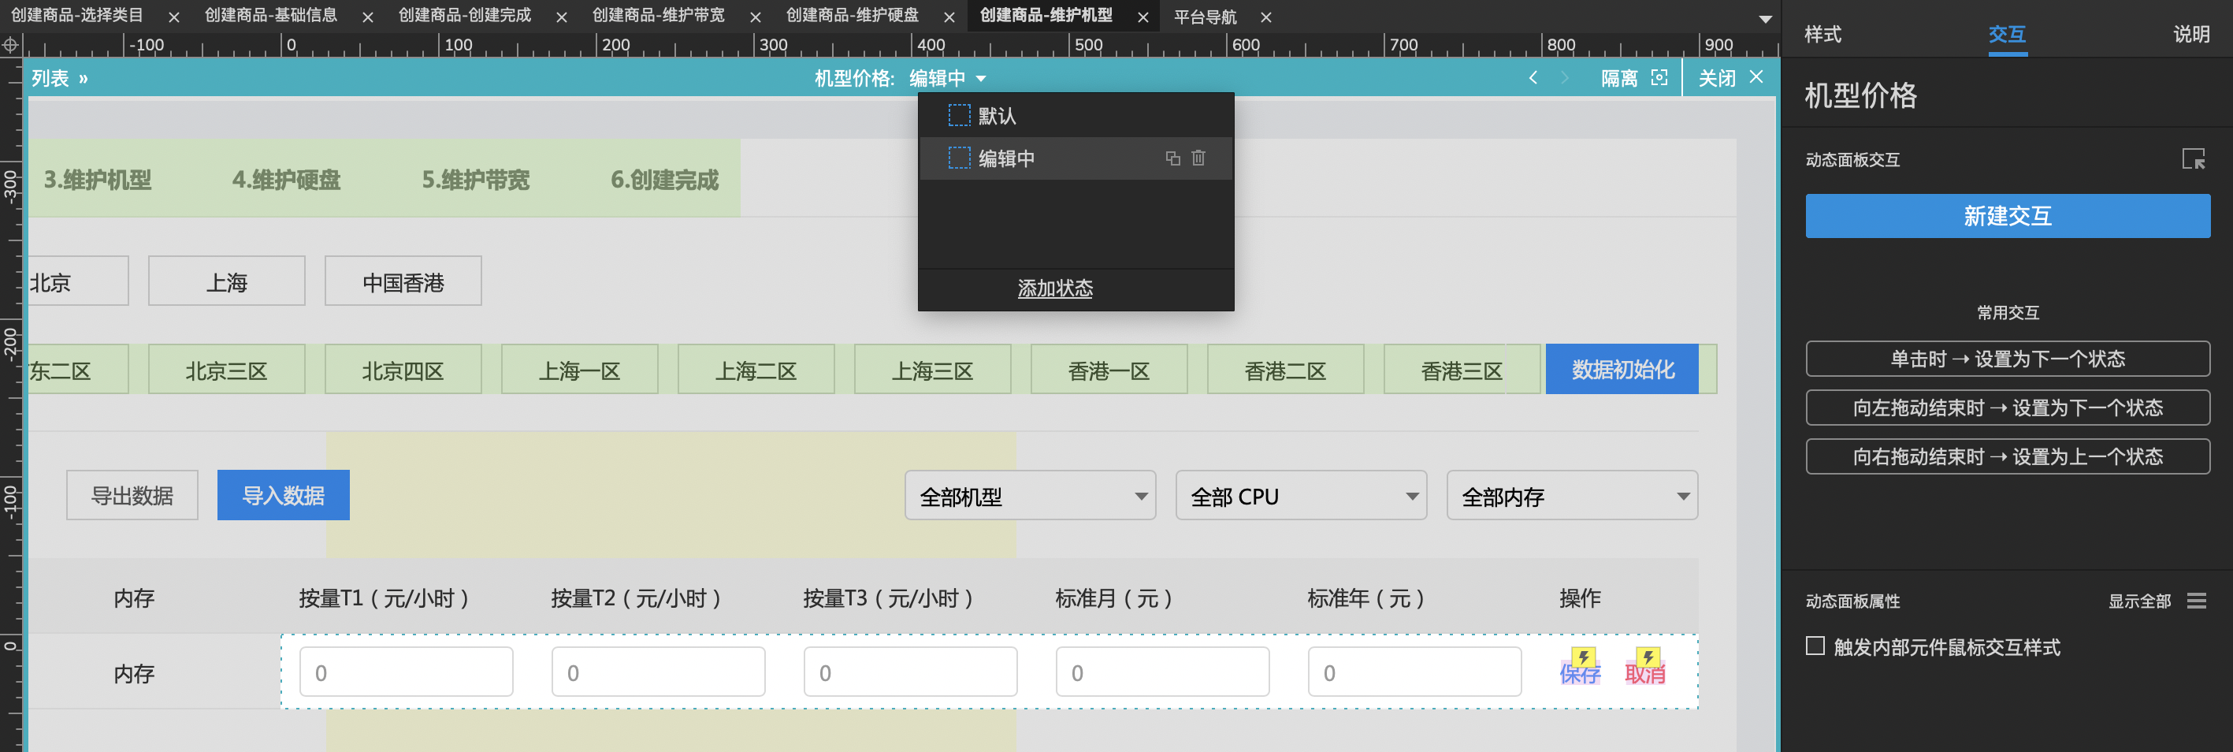The width and height of the screenshot is (2233, 752).
Task: Select the 上海三区 zone
Action: [x=933, y=370]
